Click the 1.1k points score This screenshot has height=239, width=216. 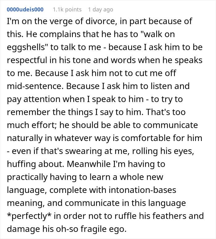click(x=67, y=10)
